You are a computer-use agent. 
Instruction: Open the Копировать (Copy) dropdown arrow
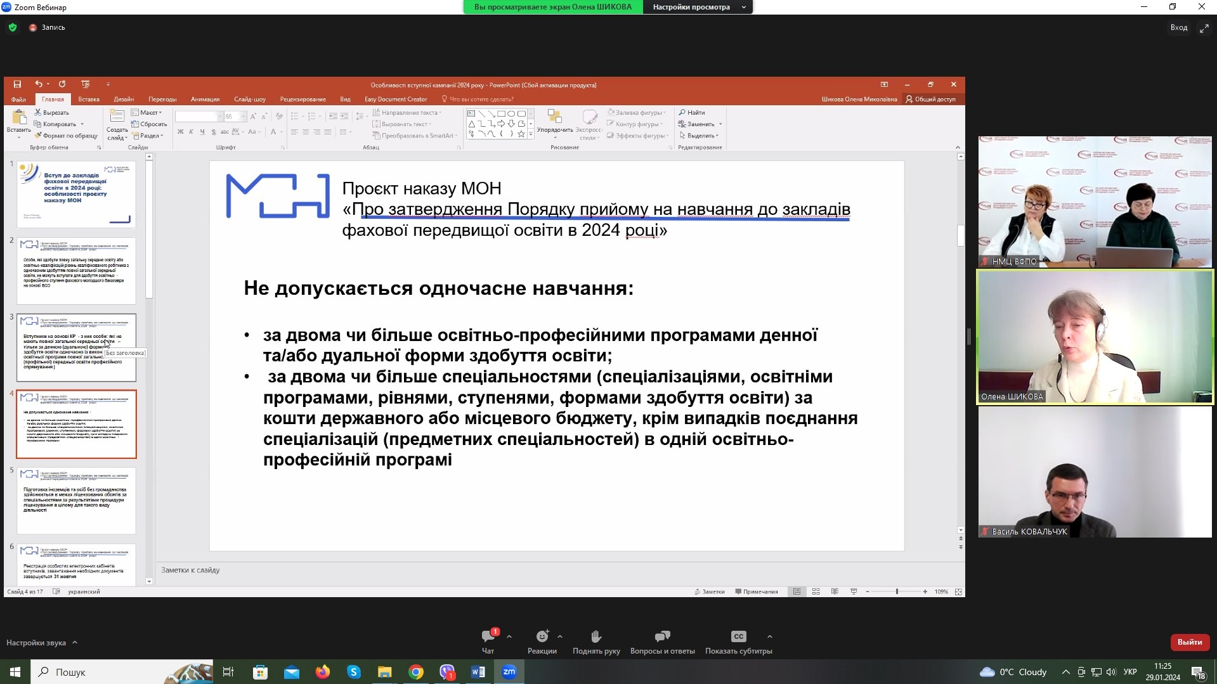click(x=82, y=124)
